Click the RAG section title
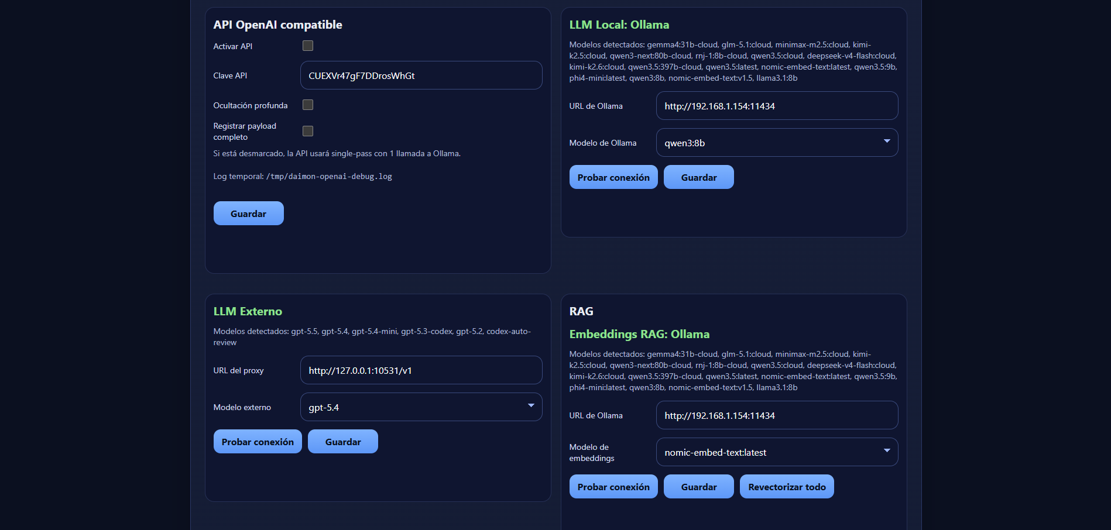Screen dimensions: 1111x530 (x=581, y=311)
